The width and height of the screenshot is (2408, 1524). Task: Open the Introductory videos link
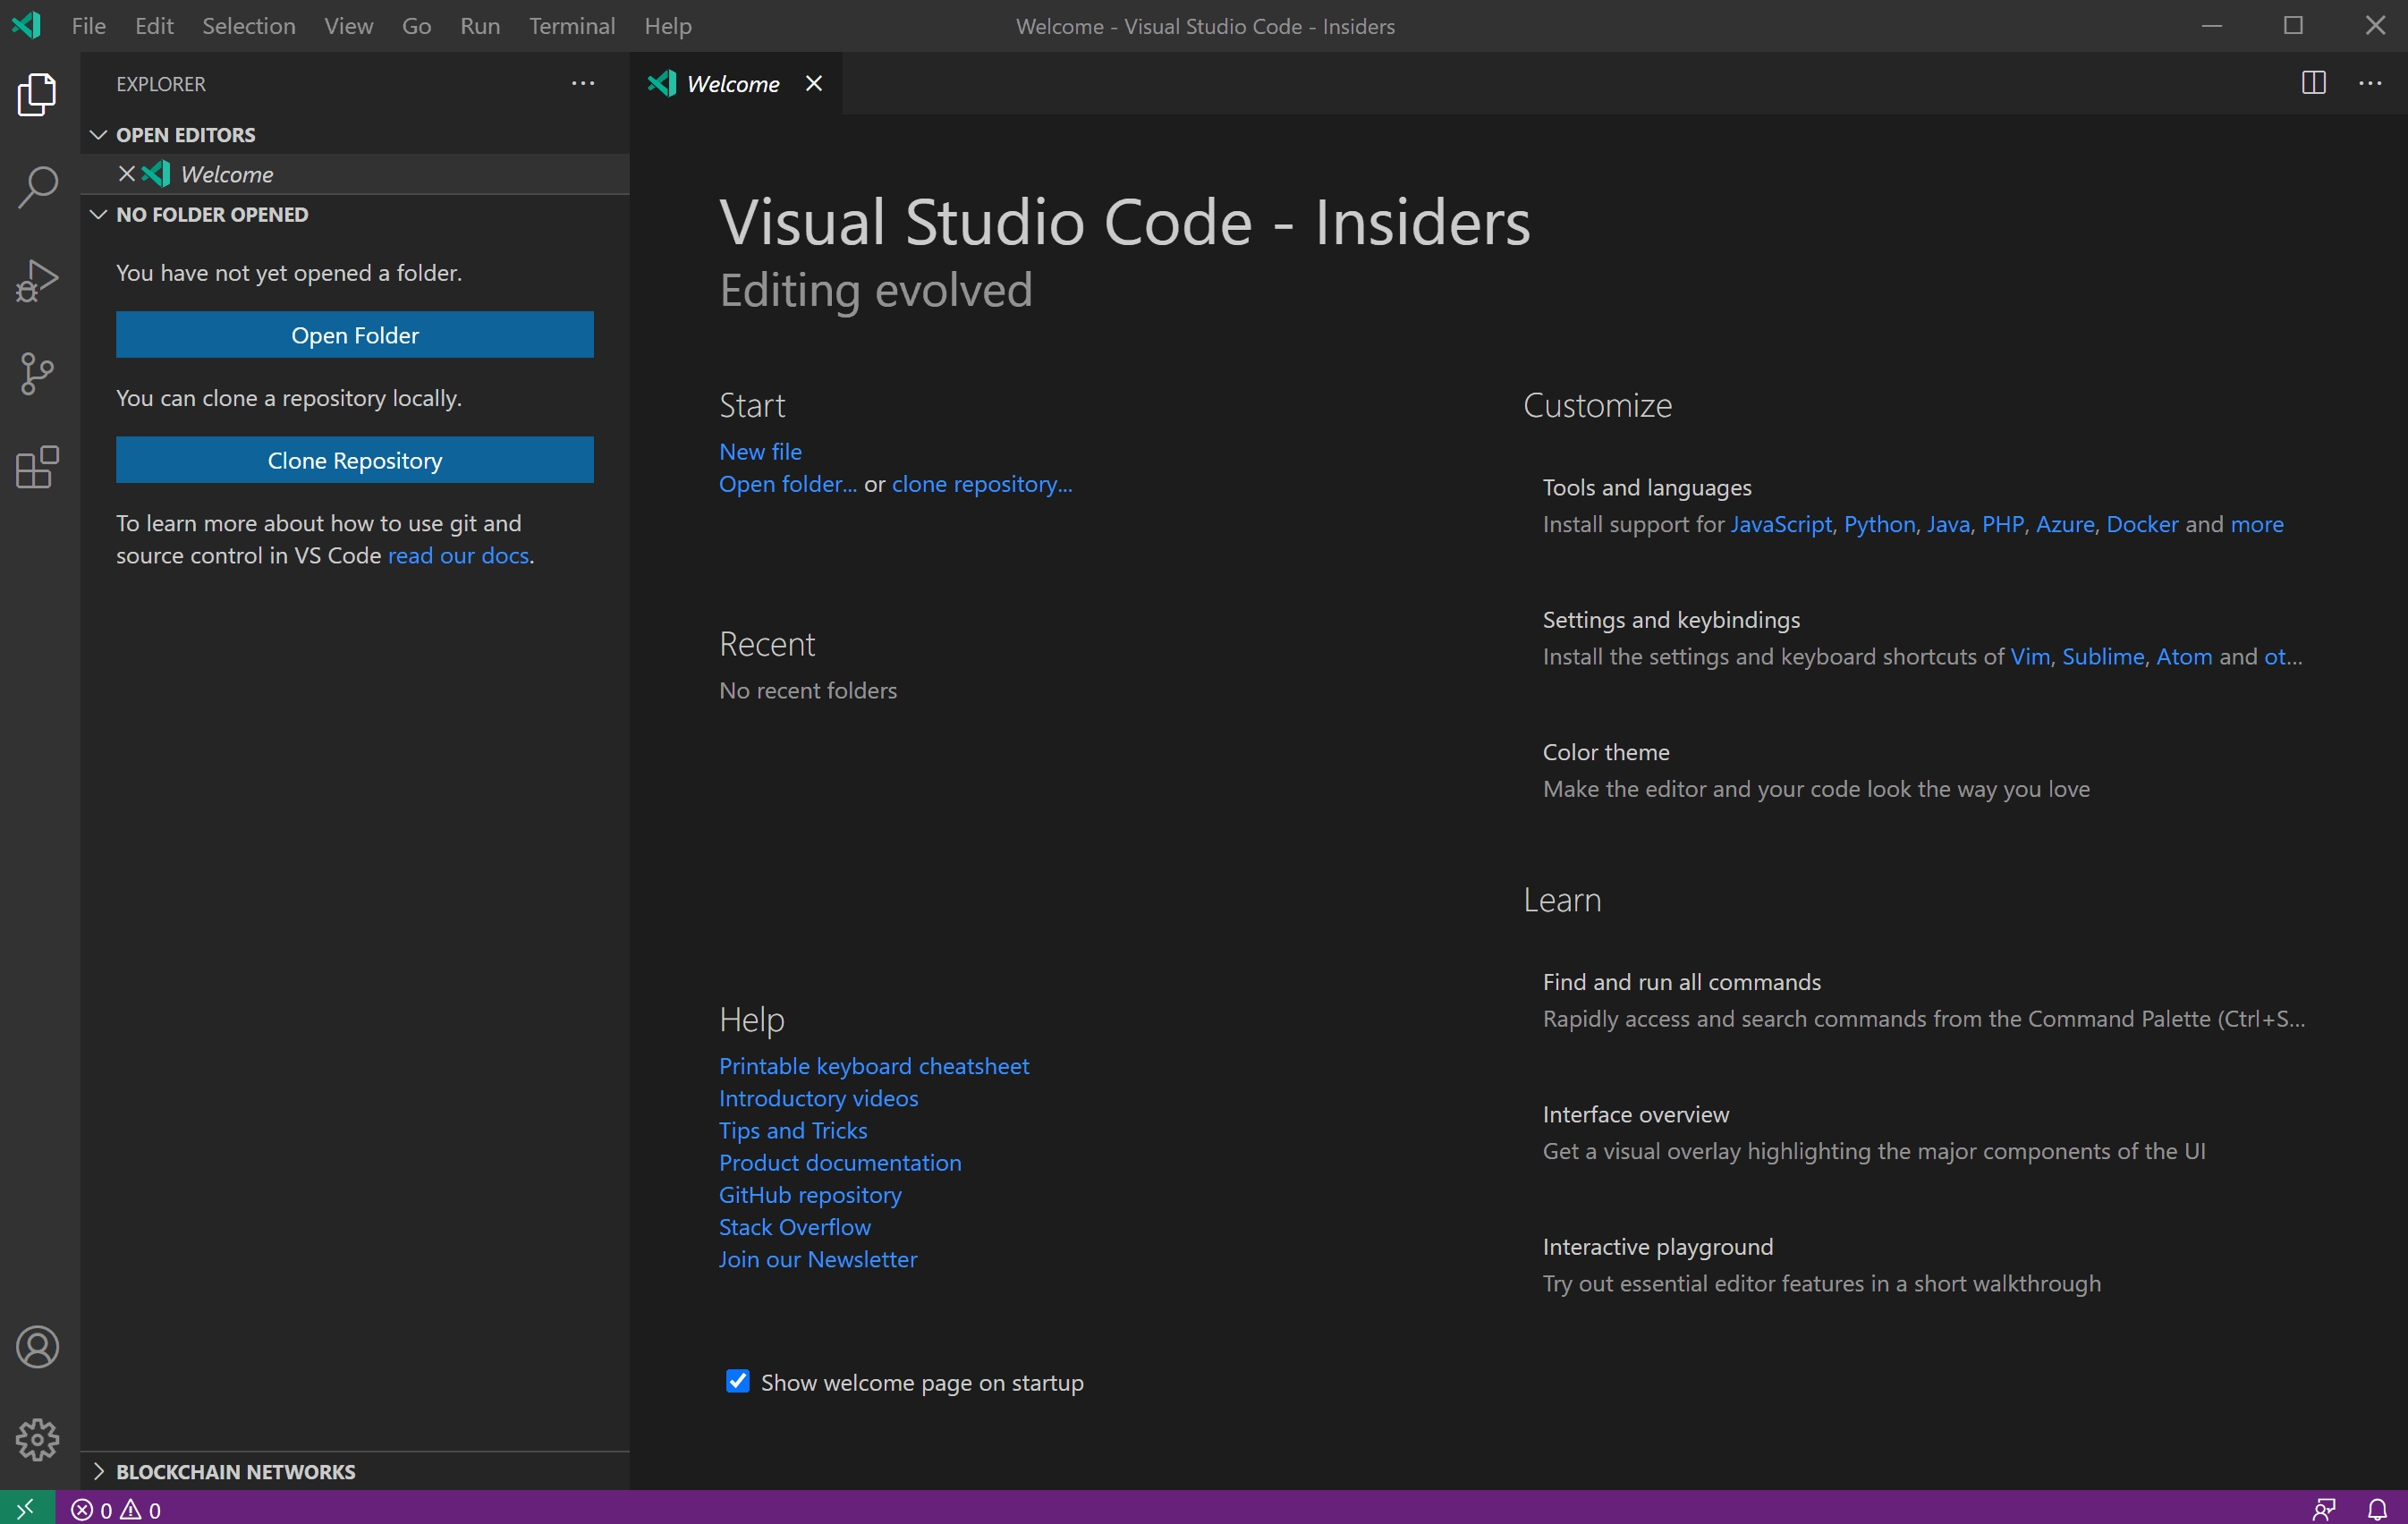(818, 1098)
